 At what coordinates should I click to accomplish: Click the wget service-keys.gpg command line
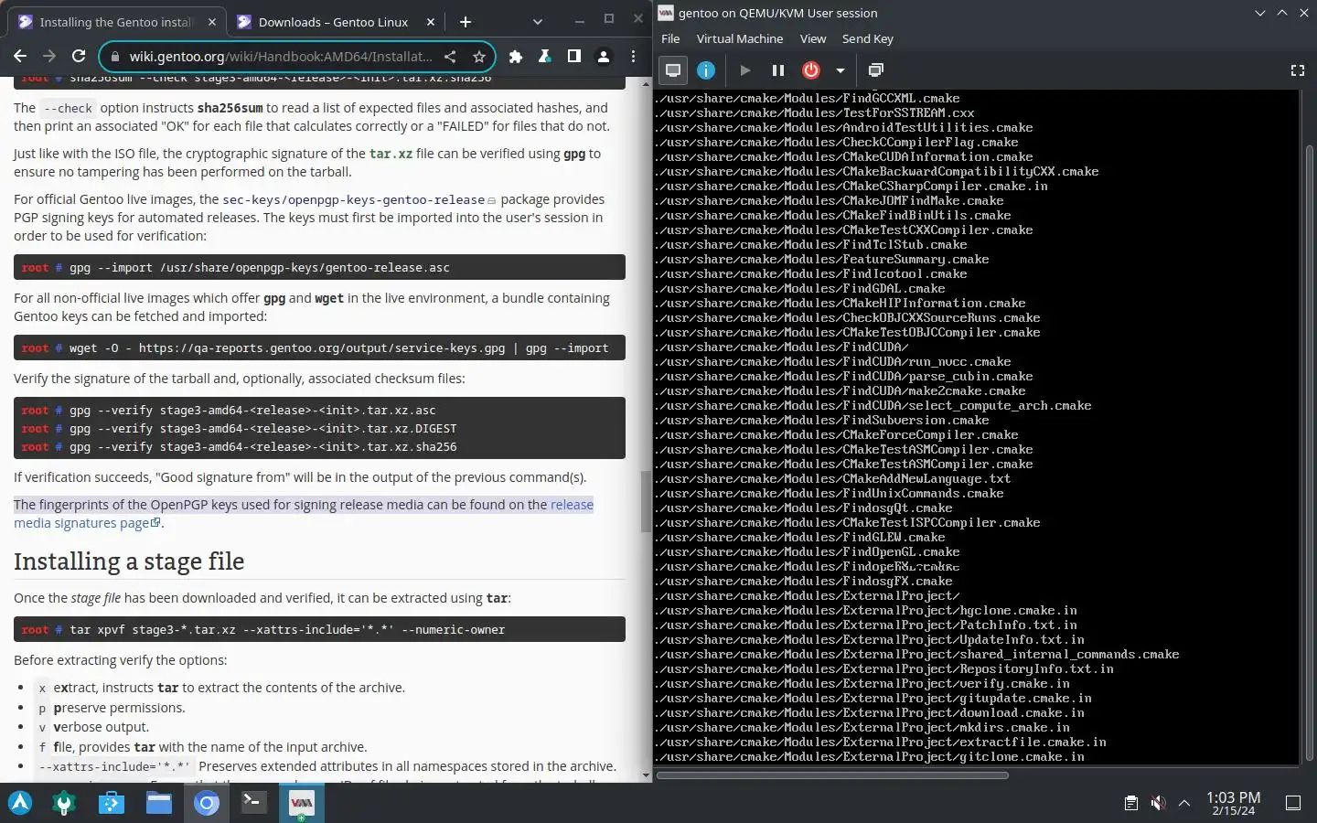[x=319, y=348]
